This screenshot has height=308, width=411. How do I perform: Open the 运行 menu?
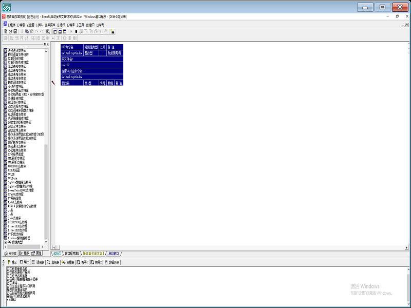tap(61, 25)
